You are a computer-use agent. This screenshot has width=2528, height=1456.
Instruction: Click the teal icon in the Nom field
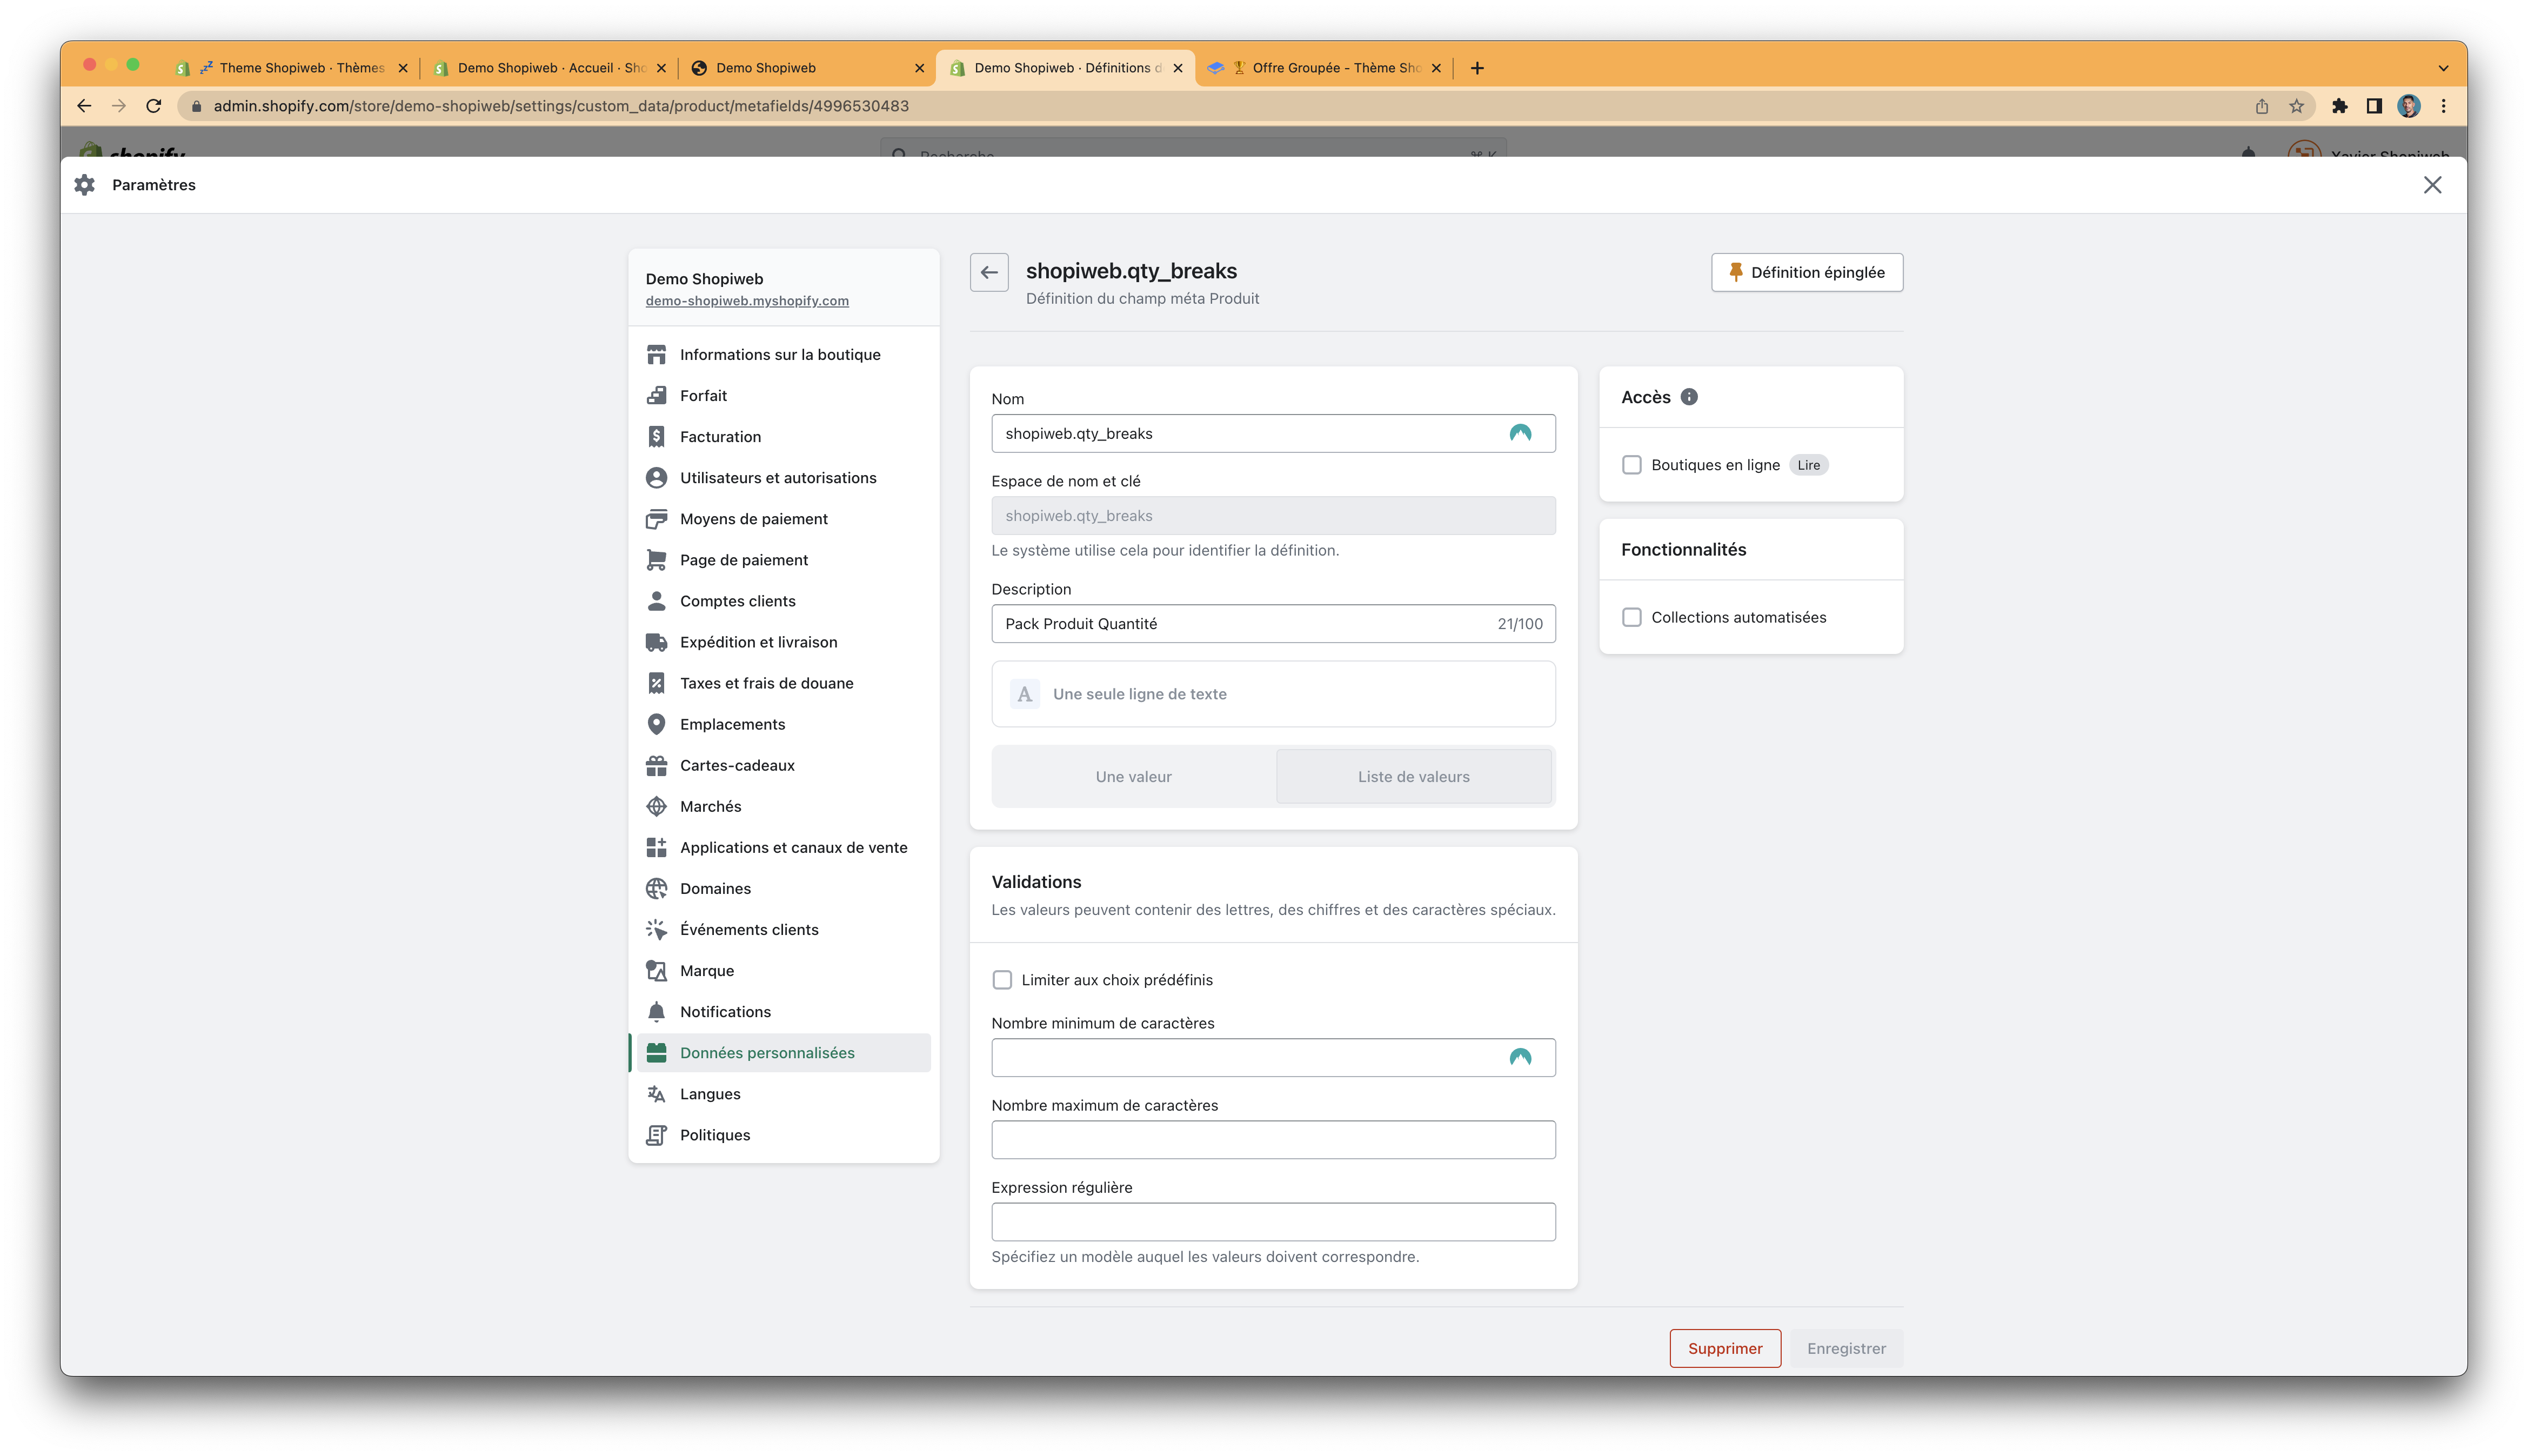tap(1520, 433)
